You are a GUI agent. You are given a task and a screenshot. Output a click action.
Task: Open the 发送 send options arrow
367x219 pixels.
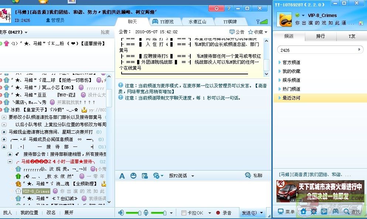click(262, 213)
